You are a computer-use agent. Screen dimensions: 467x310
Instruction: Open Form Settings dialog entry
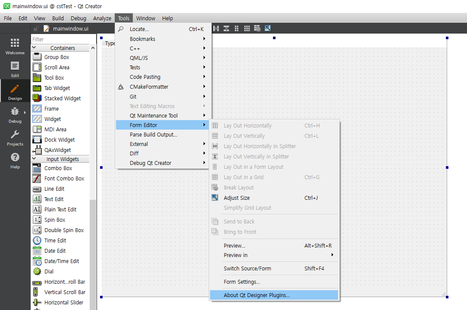point(274,282)
